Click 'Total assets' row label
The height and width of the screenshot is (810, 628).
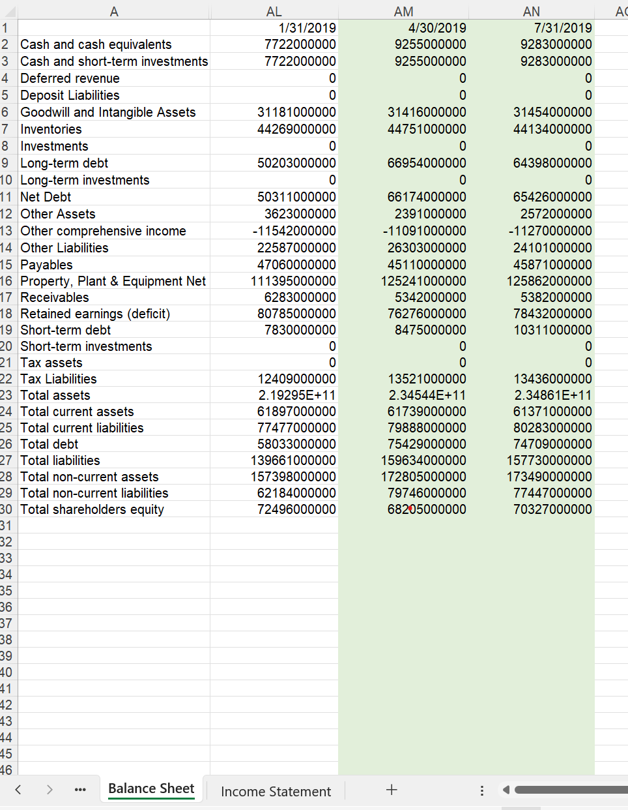tap(55, 395)
